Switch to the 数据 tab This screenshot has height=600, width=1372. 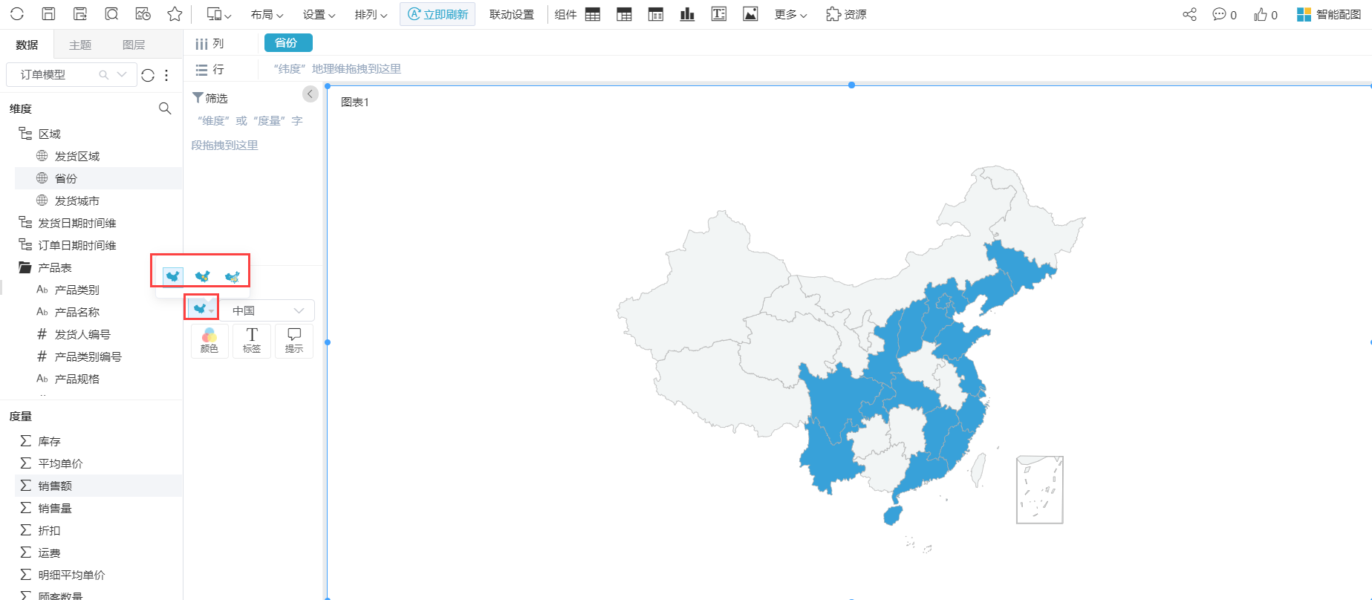pyautogui.click(x=27, y=45)
